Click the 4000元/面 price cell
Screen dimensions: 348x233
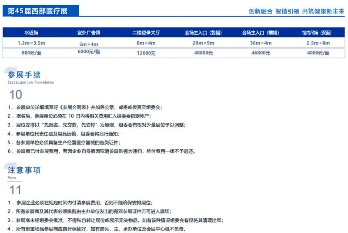click(318, 53)
